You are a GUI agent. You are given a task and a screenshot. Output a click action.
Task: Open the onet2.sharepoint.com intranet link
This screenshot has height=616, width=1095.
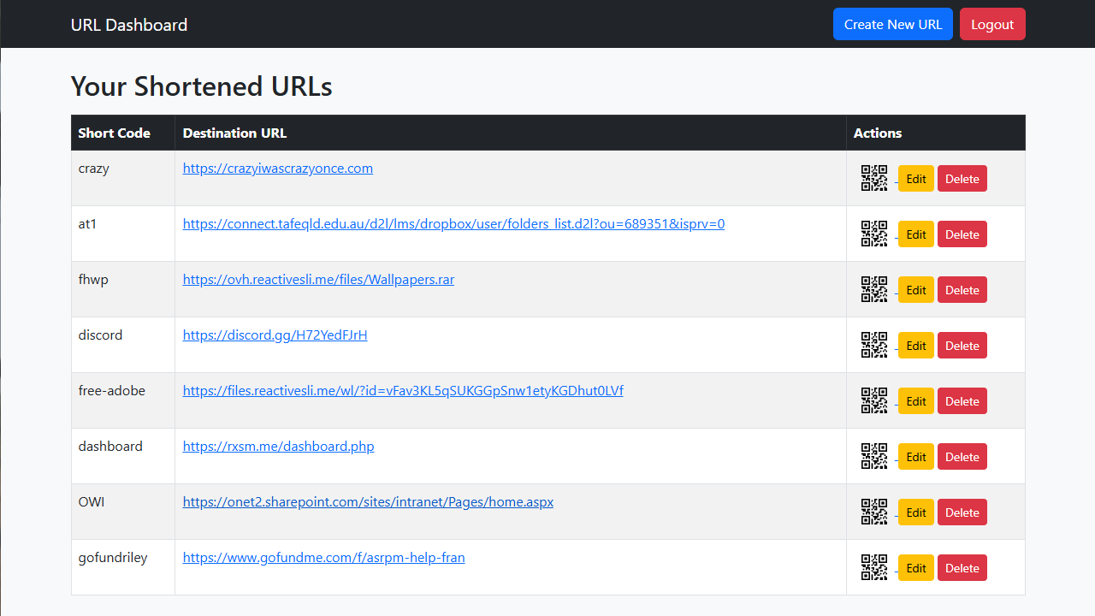368,502
